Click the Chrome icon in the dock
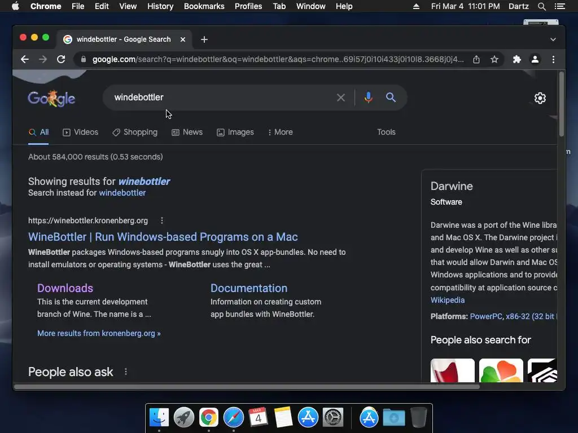The image size is (578, 433). [209, 418]
